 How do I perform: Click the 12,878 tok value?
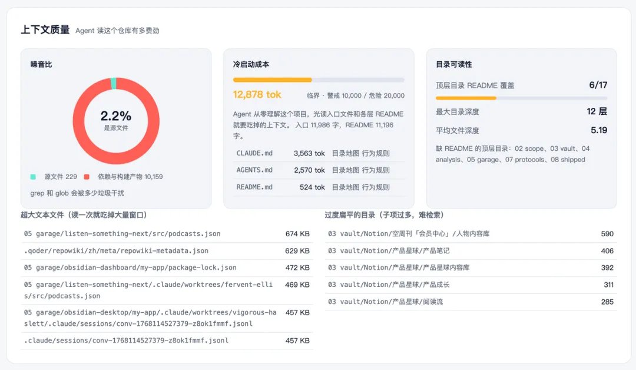(257, 94)
